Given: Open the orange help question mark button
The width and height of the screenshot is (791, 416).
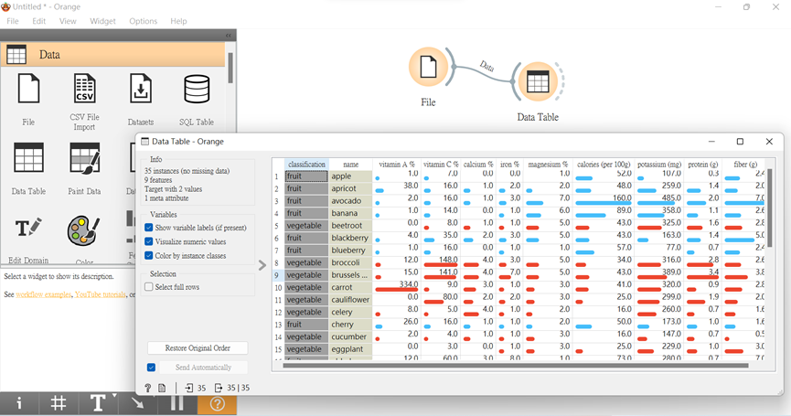Looking at the screenshot, I should tap(217, 403).
